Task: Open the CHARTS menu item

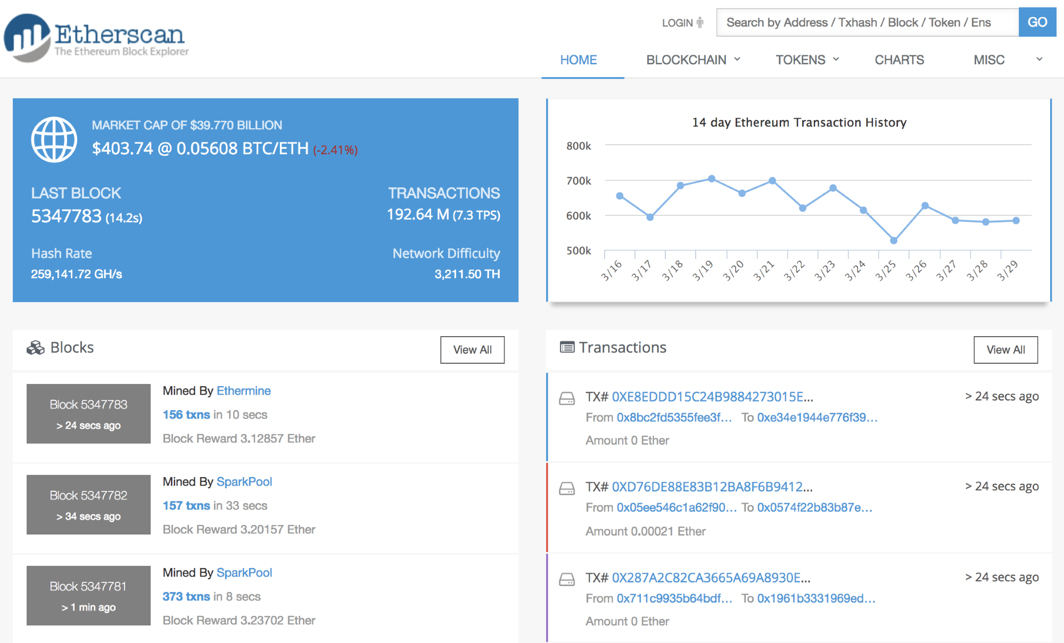Action: tap(899, 60)
